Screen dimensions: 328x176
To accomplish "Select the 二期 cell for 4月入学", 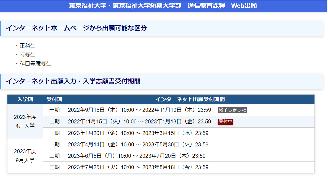I will pos(54,122).
